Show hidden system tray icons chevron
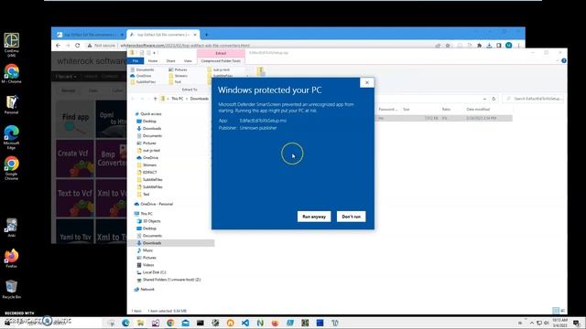This screenshot has width=586, height=329. point(532,323)
